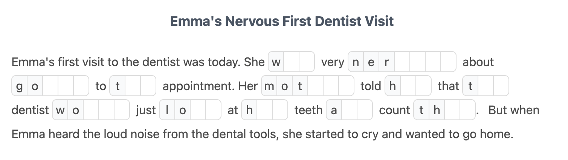Click the prefilled 'w' box after 'She'
This screenshot has height=160, width=568.
(x=276, y=62)
